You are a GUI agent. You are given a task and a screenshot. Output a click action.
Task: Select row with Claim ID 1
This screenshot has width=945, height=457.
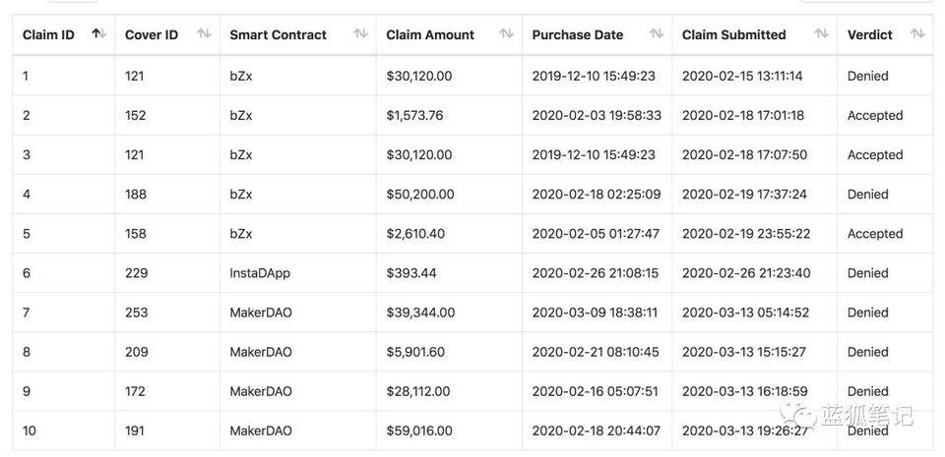pos(27,76)
